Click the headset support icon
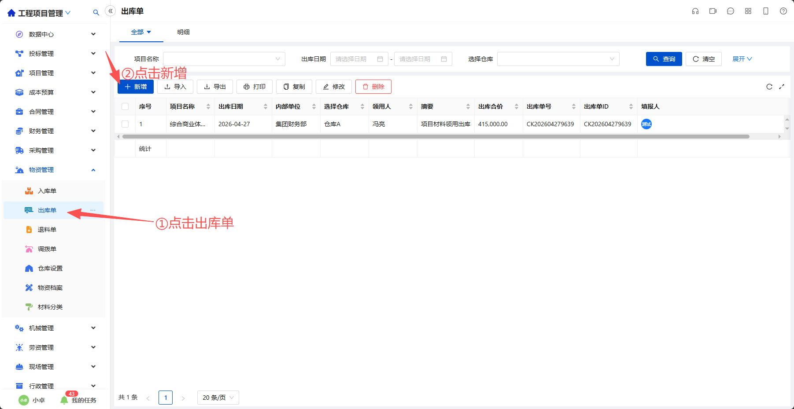Image resolution: width=794 pixels, height=409 pixels. coord(695,11)
